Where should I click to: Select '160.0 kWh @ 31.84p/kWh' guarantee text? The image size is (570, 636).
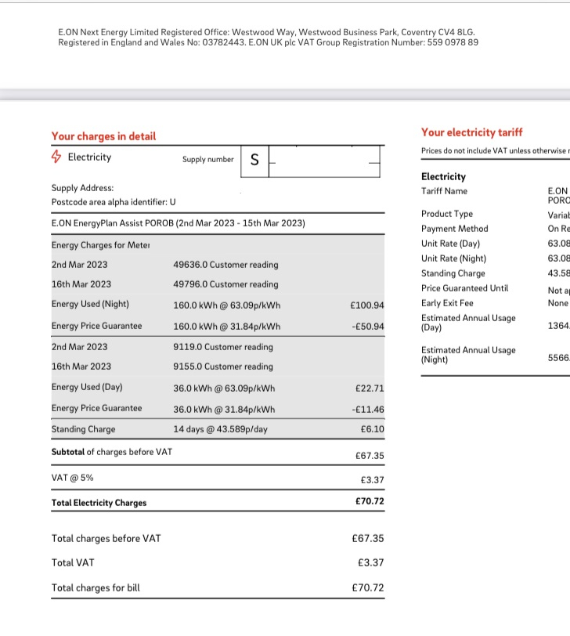pos(226,327)
